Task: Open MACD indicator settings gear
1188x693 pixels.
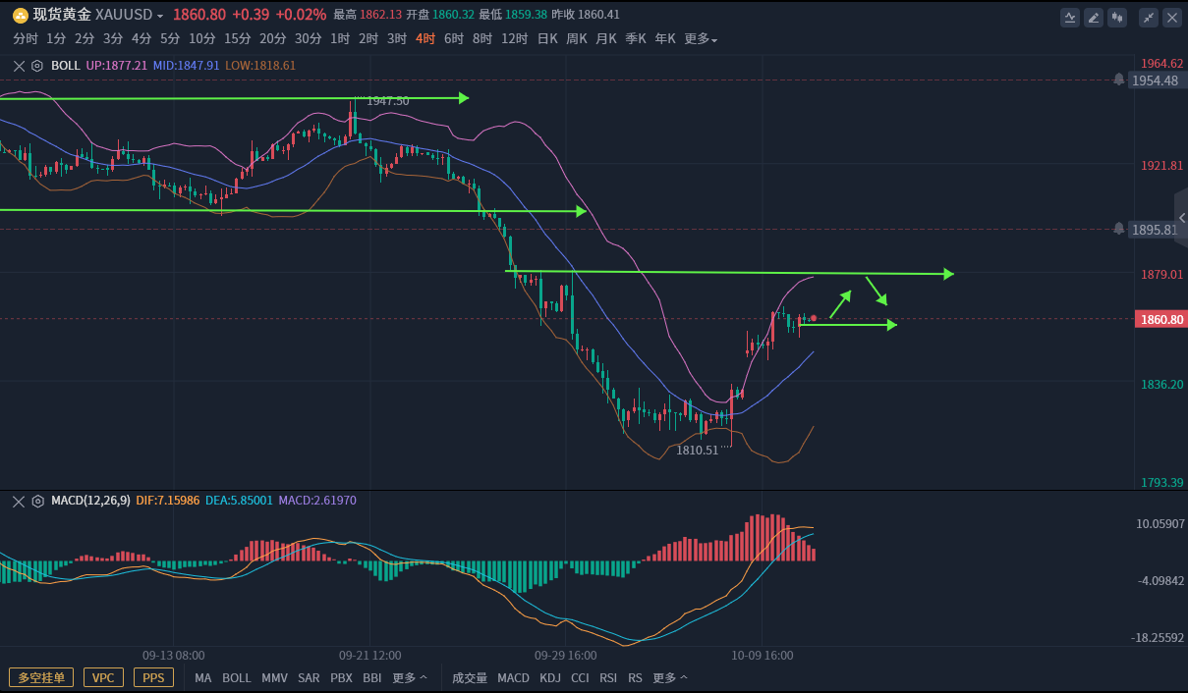Action: 37,501
